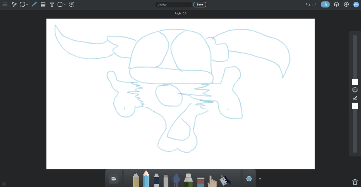Expand the selection tool dropdown arrow
Image resolution: width=361 pixels, height=187 pixels.
(27, 5)
